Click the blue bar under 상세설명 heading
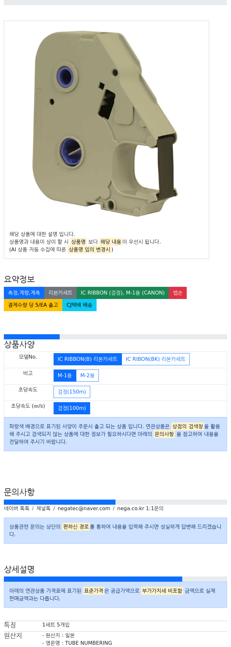This screenshot has width=231, height=647. point(93,579)
